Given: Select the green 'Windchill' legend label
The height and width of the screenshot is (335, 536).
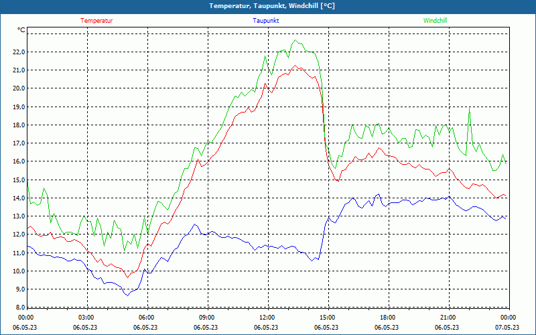Looking at the screenshot, I should point(435,21).
